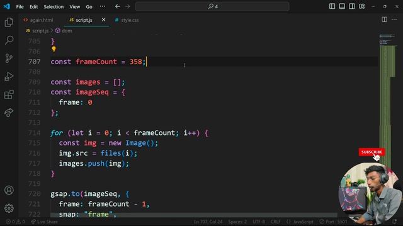Click the value 358 on line 707
The height and width of the screenshot is (226, 403).
point(135,62)
